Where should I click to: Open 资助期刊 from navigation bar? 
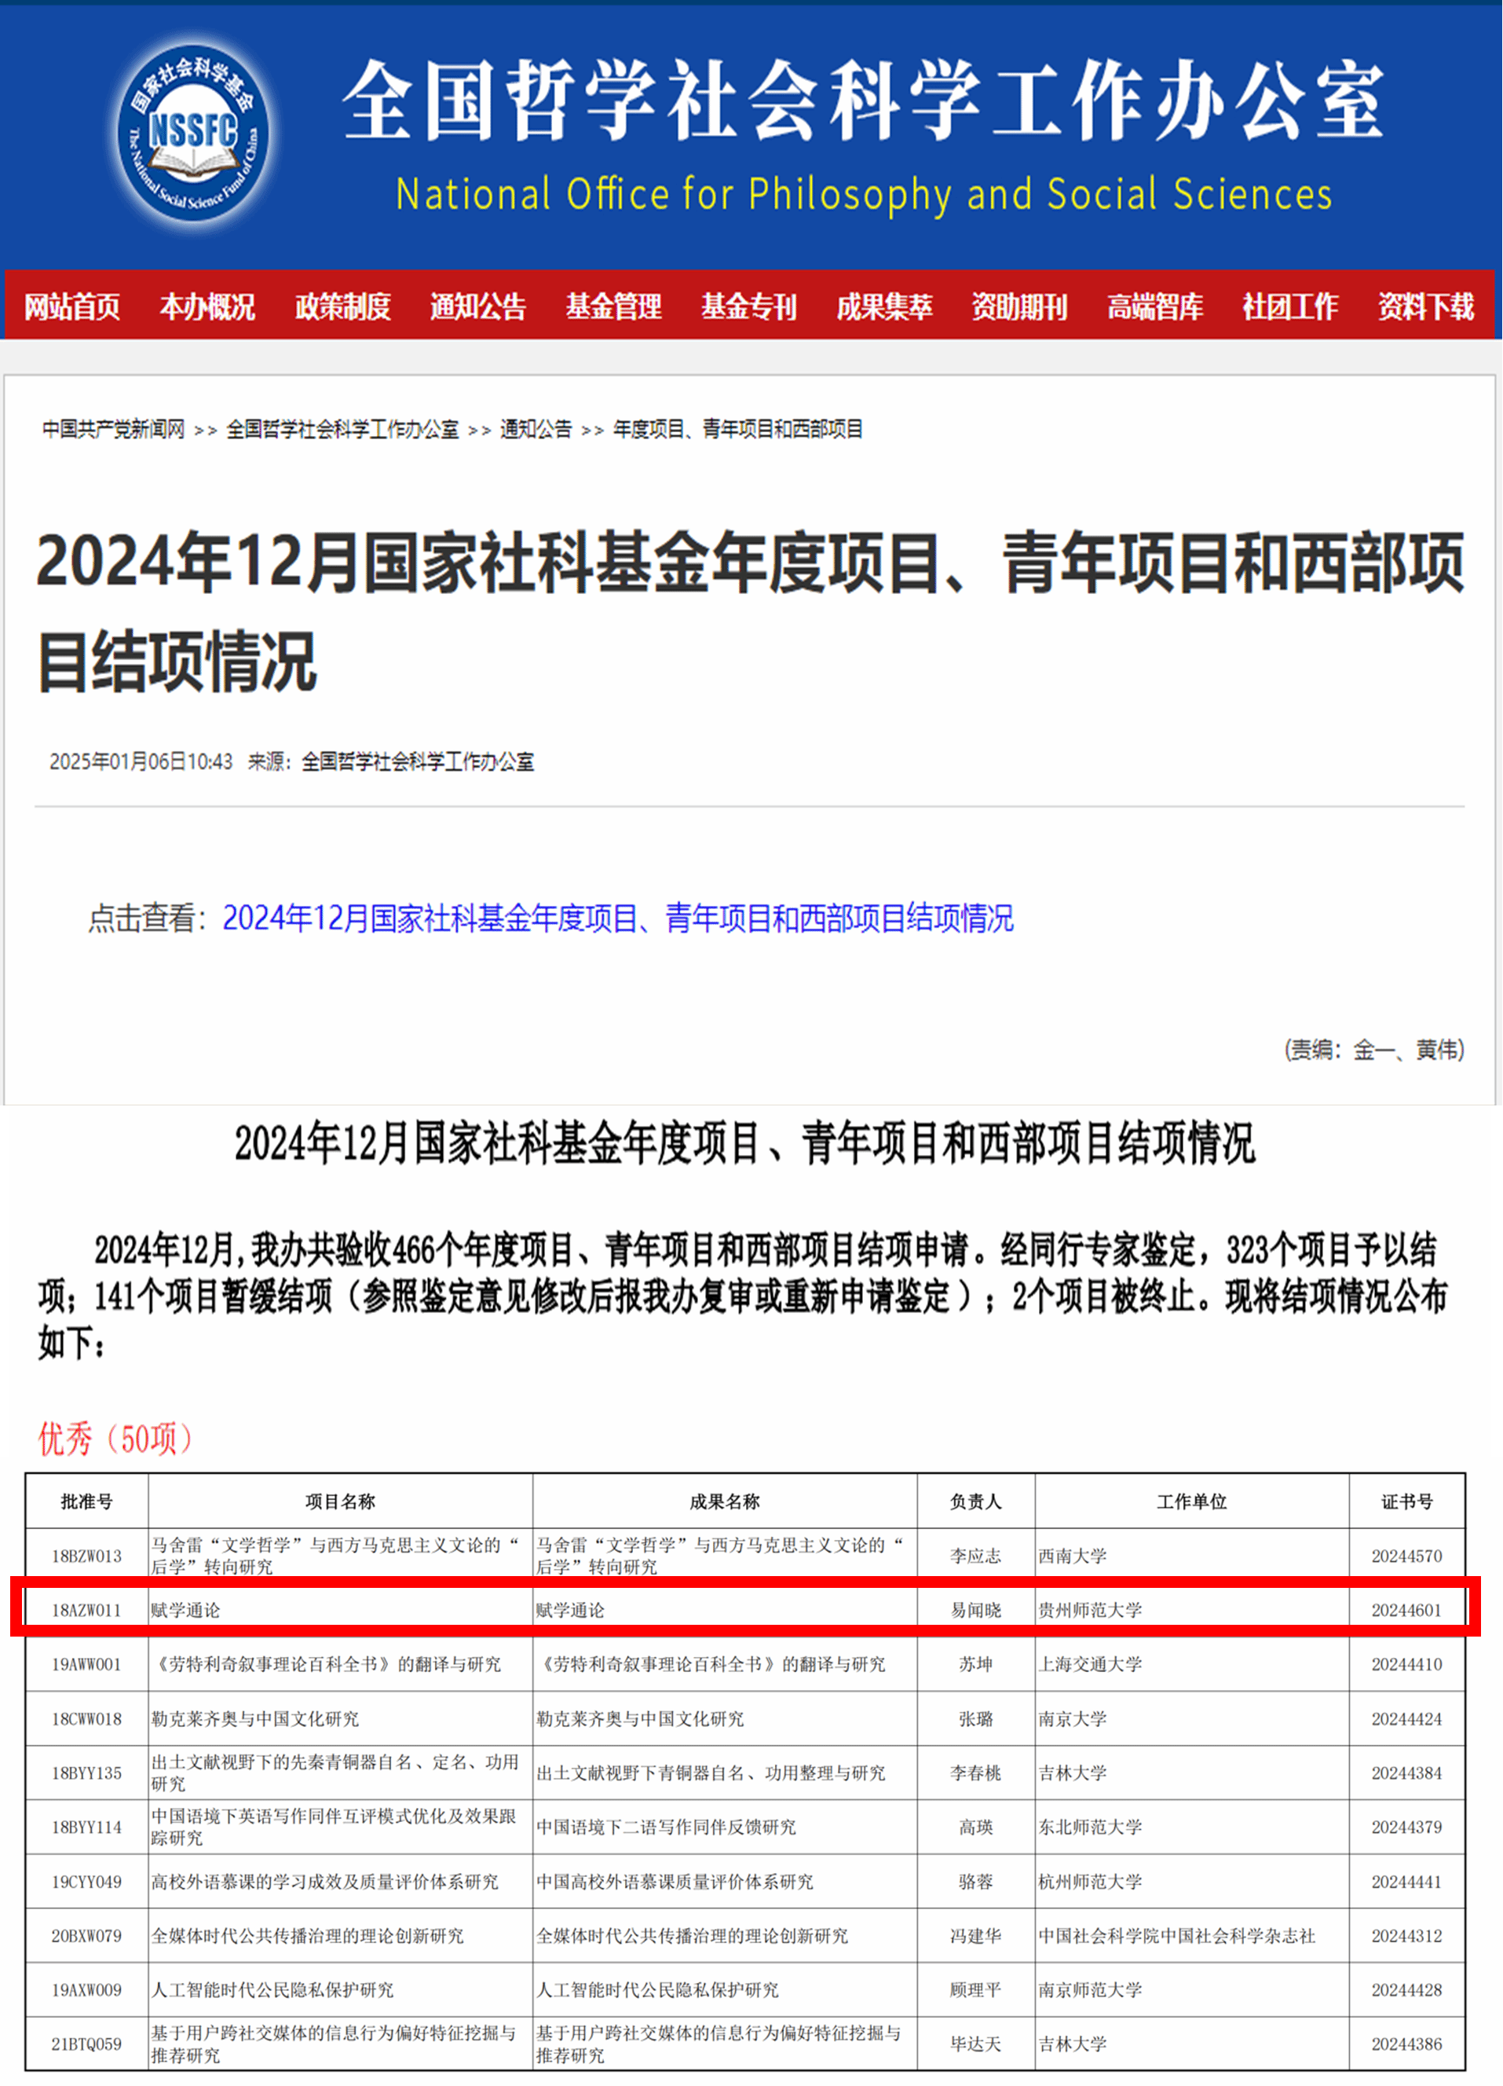coord(1019,306)
